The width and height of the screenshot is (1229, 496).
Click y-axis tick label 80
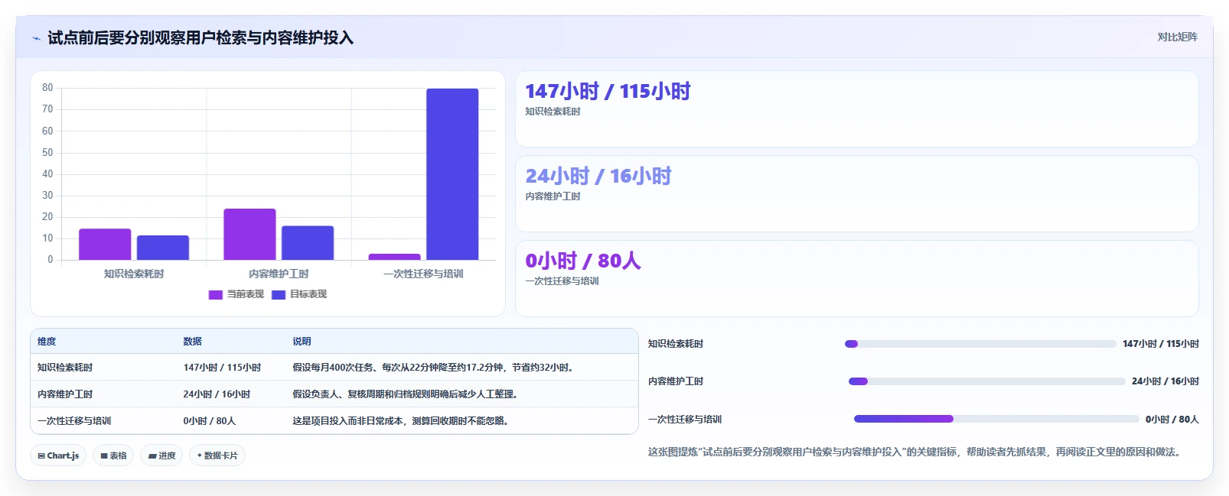tap(47, 88)
